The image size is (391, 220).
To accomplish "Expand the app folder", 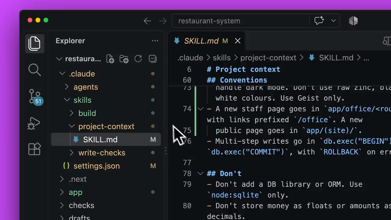I will 62,192.
